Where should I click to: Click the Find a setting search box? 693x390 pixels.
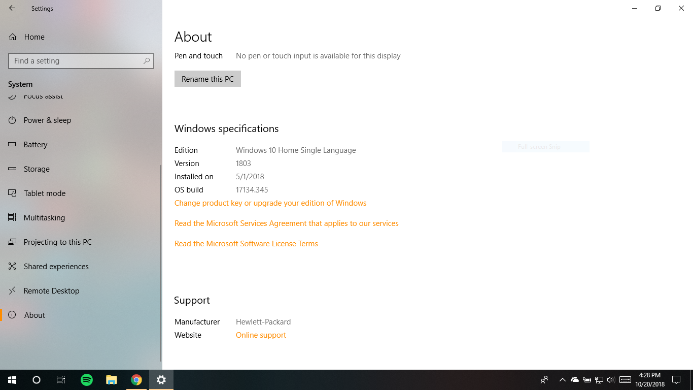click(81, 61)
